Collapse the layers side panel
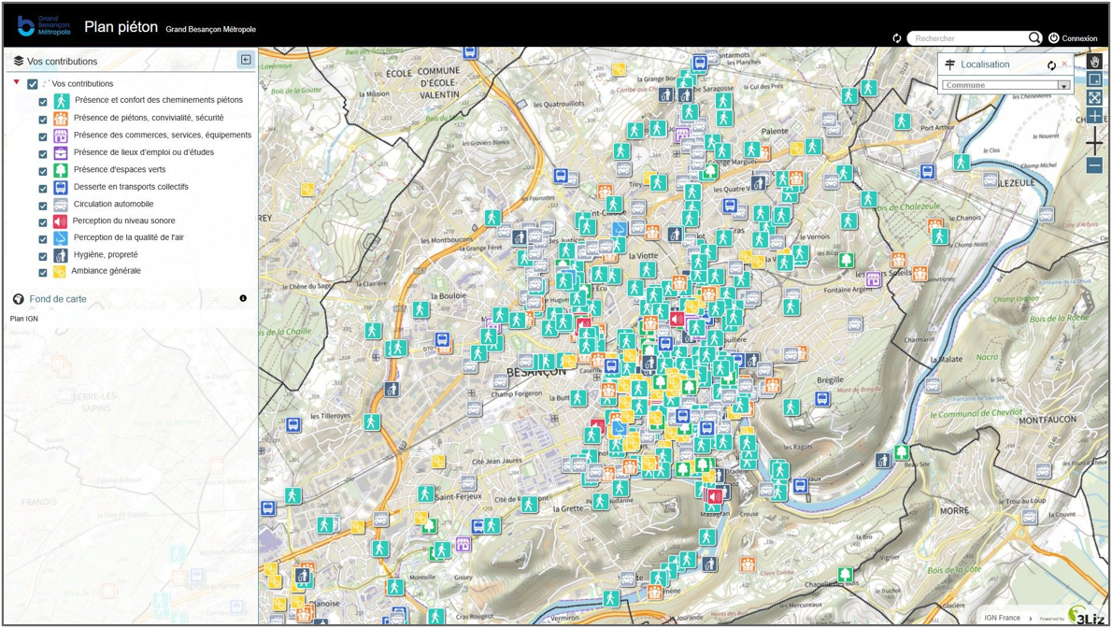 coord(246,60)
